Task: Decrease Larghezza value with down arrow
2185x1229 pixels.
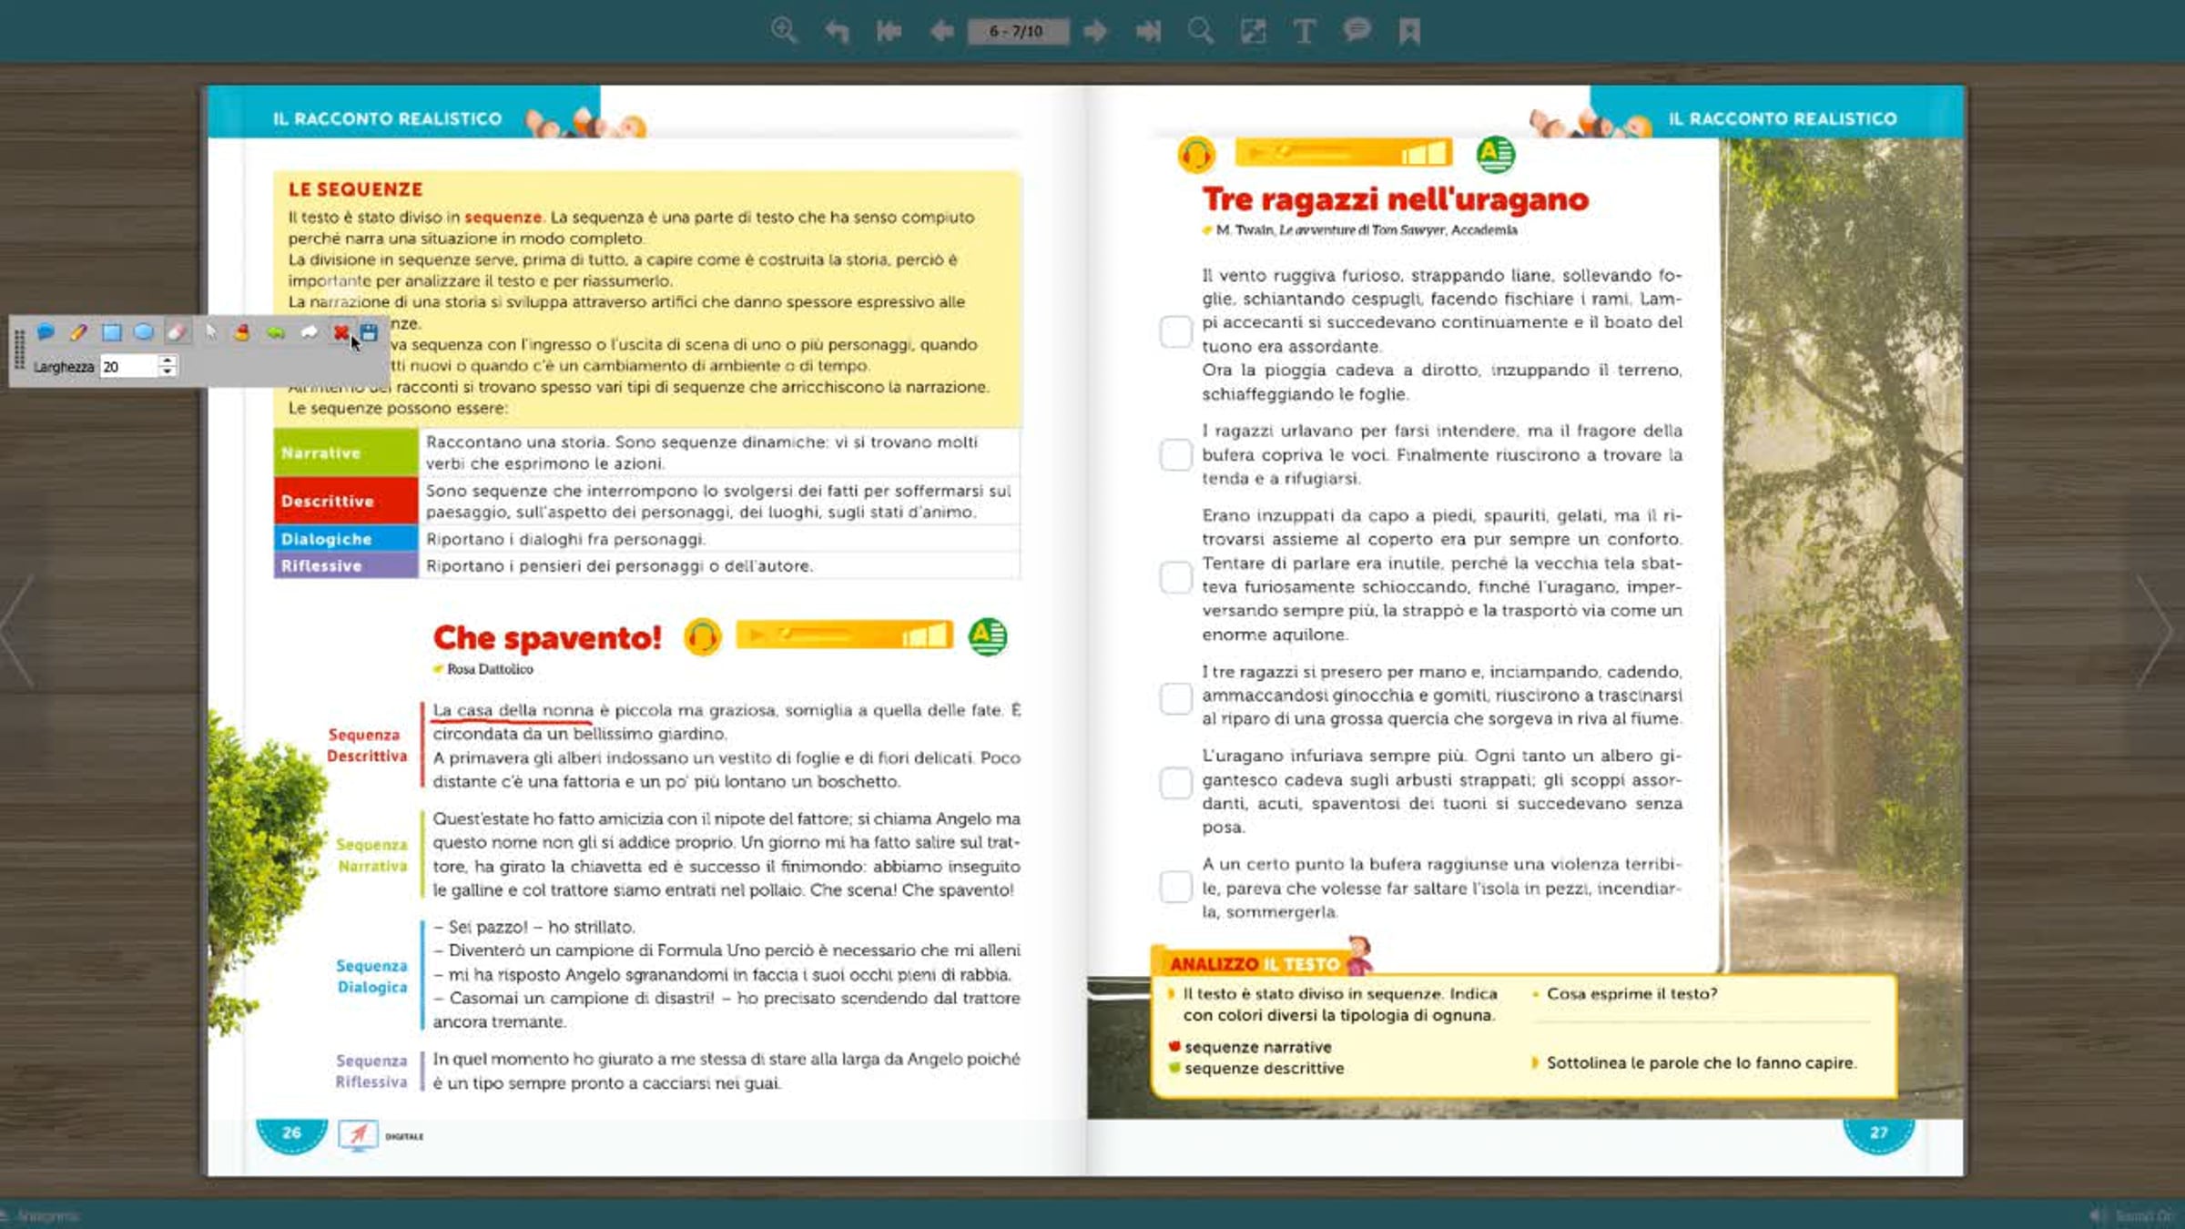Action: tap(167, 371)
